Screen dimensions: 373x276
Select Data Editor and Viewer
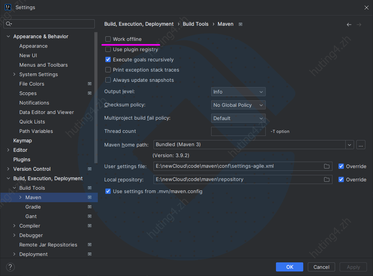point(47,112)
